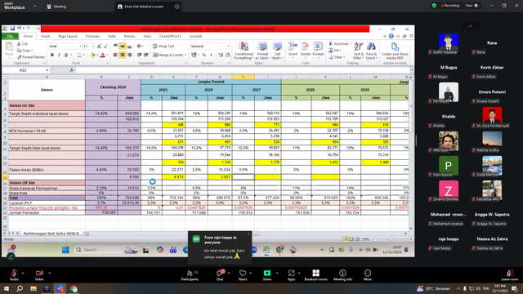Open Cell Styles gallery

point(277,51)
